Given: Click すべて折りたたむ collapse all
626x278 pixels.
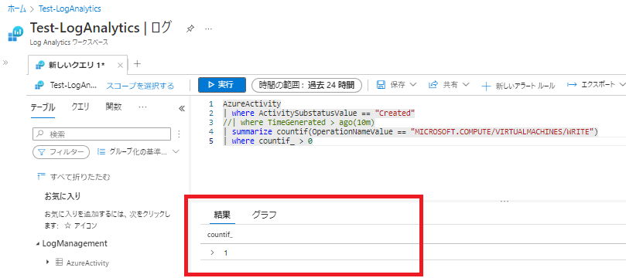Looking at the screenshot, I should [x=73, y=177].
